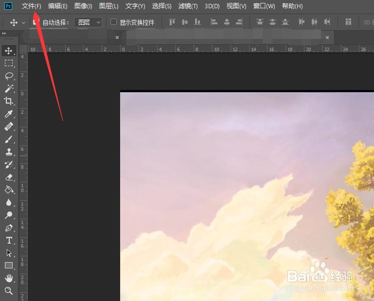Select the Blur tool

9,202
